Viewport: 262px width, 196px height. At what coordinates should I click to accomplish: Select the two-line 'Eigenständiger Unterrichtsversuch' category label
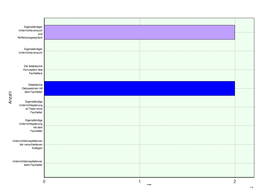(33, 51)
